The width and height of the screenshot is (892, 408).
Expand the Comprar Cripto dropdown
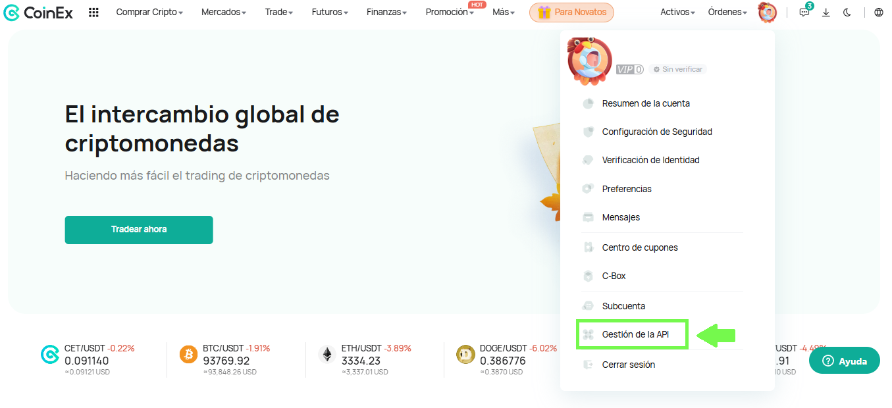[149, 13]
